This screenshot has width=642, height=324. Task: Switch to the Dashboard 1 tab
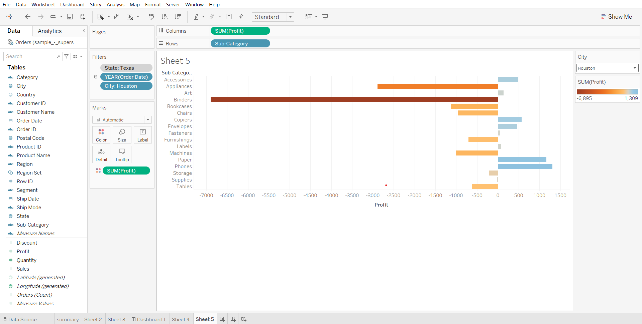[x=149, y=319]
